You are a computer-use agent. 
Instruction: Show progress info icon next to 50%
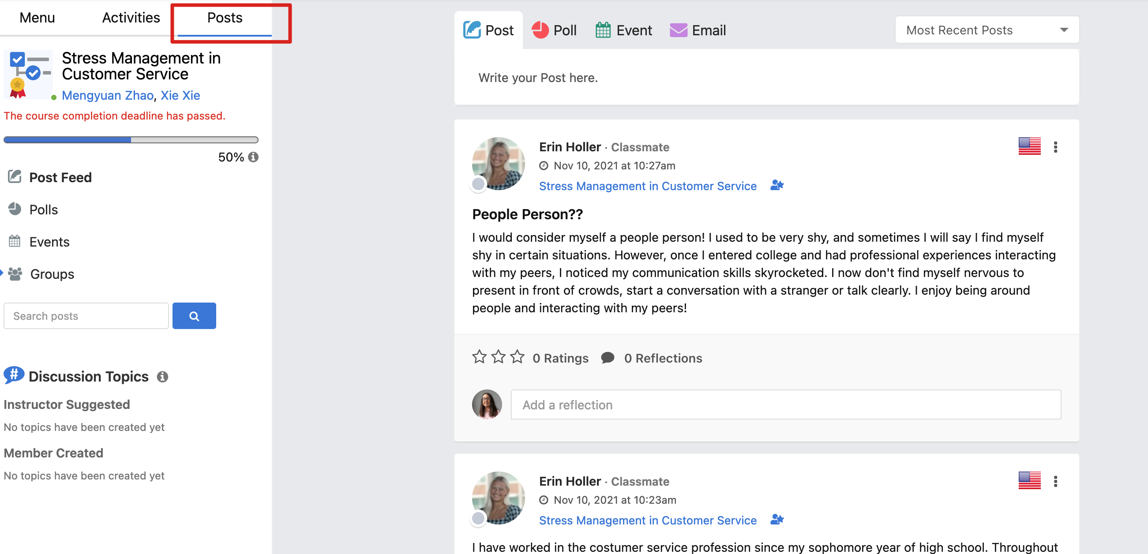(253, 157)
